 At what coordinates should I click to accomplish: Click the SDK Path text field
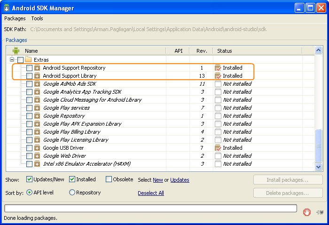coord(149,29)
